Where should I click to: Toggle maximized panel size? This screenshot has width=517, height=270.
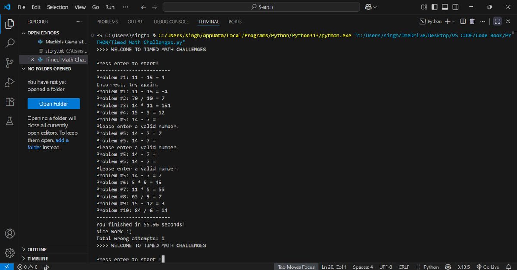click(497, 22)
